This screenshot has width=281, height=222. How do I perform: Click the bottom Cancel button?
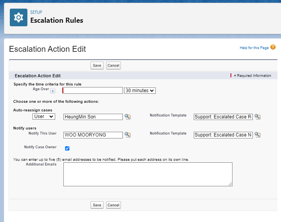click(113, 205)
